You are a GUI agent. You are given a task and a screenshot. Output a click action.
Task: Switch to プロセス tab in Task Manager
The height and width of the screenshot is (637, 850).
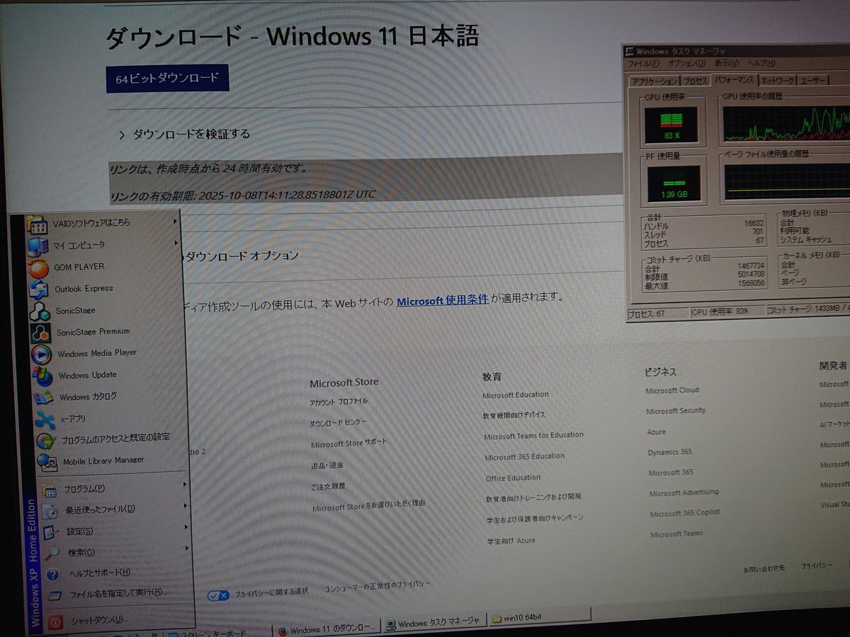tap(695, 81)
